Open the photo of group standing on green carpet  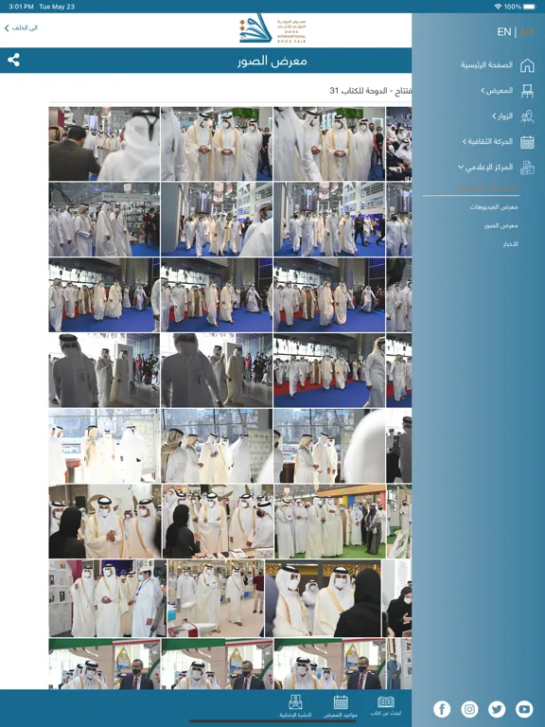click(x=330, y=522)
